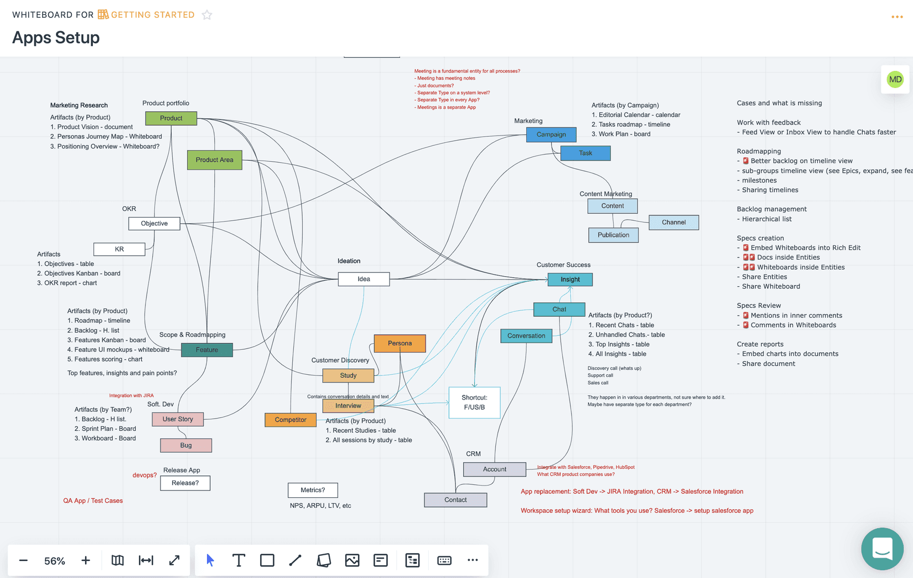
Task: Show keyboard shortcuts icon
Action: click(444, 560)
